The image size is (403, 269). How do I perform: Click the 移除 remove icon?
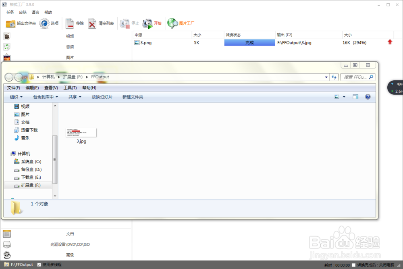69,23
